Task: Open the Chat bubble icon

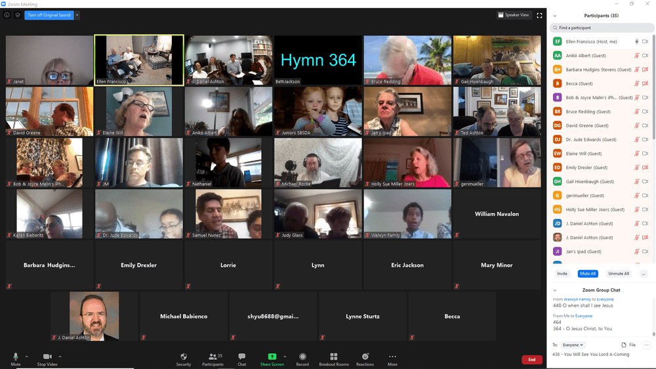Action: (x=242, y=357)
